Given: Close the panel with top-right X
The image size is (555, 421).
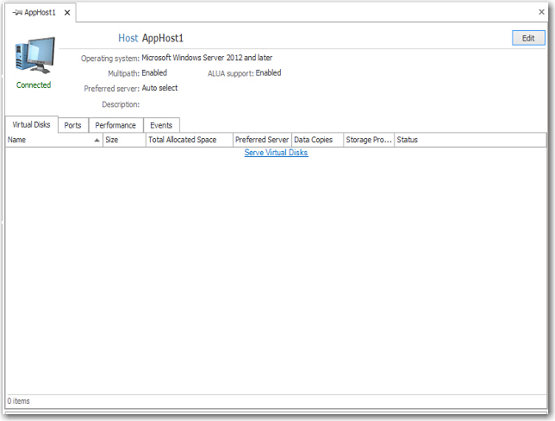Looking at the screenshot, I should [x=541, y=12].
